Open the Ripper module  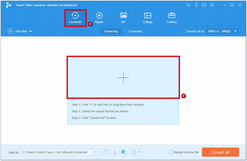[99, 18]
